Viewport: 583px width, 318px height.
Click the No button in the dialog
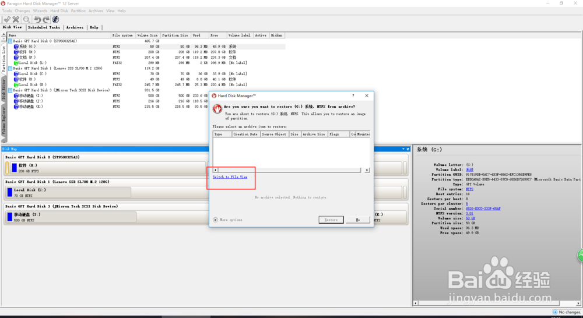pos(358,220)
